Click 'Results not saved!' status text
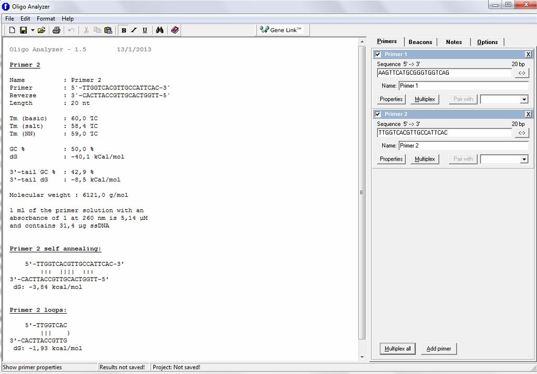The image size is (537, 374). click(x=122, y=367)
